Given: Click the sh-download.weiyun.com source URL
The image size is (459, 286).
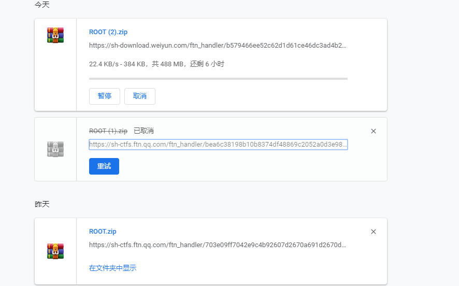Looking at the screenshot, I should [218, 46].
